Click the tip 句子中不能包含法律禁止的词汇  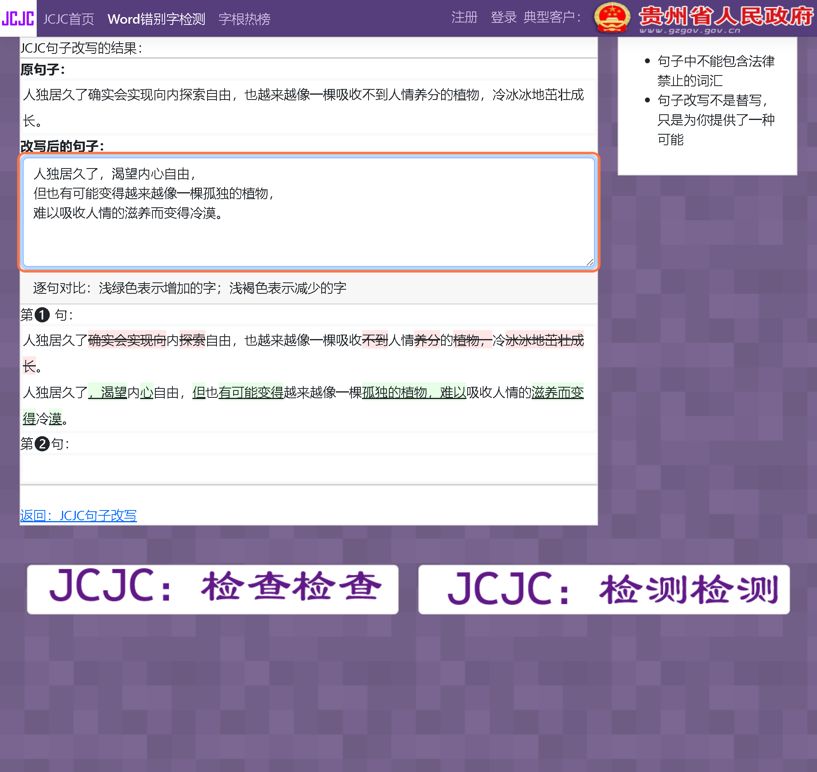(715, 71)
